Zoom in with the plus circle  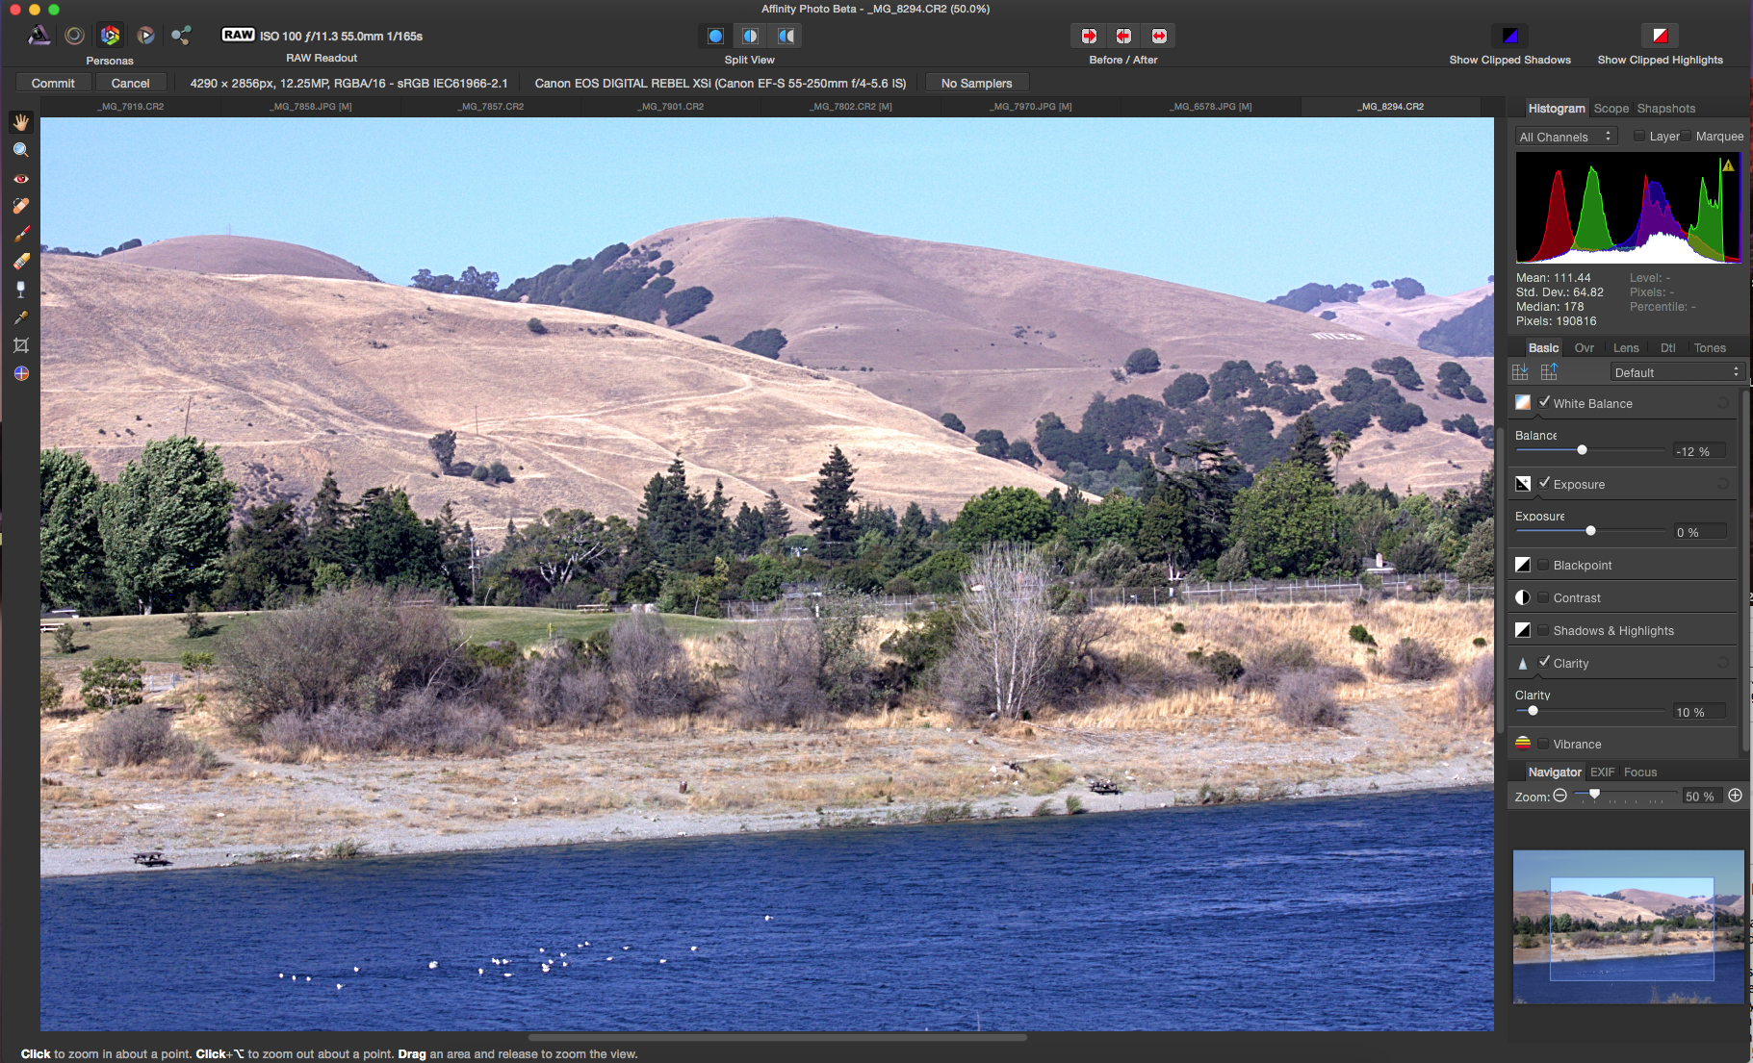(1735, 795)
